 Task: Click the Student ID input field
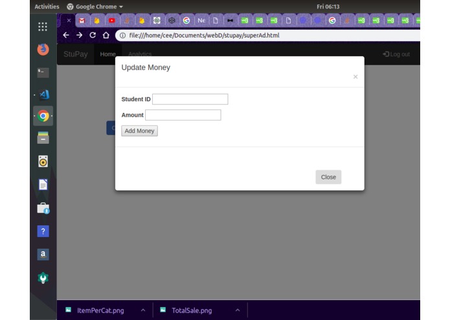(190, 99)
